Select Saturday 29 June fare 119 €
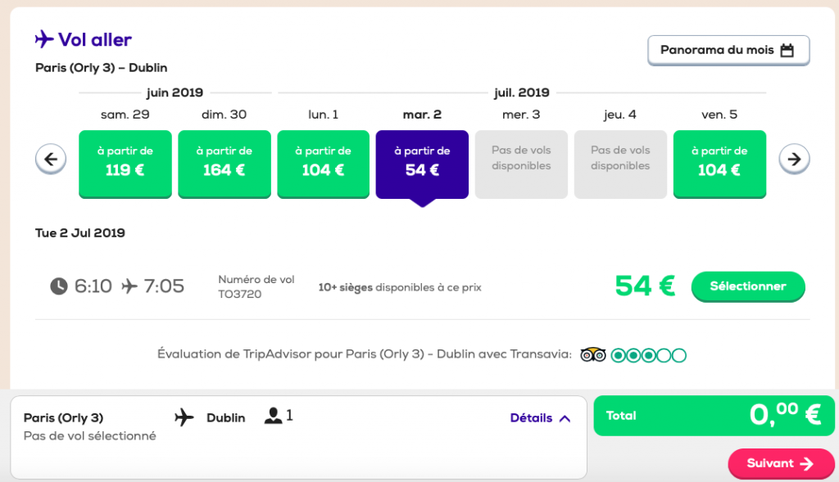 tap(125, 164)
